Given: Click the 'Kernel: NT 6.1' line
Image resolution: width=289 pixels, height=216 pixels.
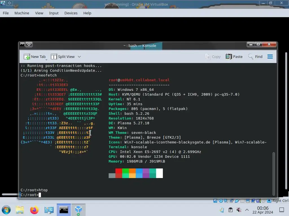Looking at the screenshot, I should click(x=124, y=99).
